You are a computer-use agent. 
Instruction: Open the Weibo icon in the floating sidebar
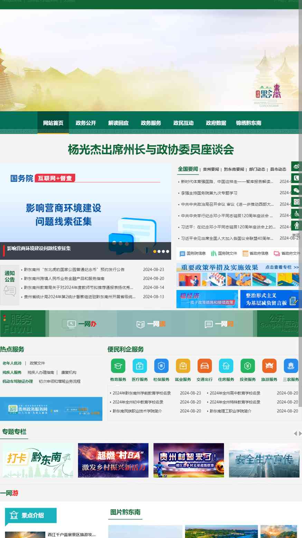click(x=296, y=166)
